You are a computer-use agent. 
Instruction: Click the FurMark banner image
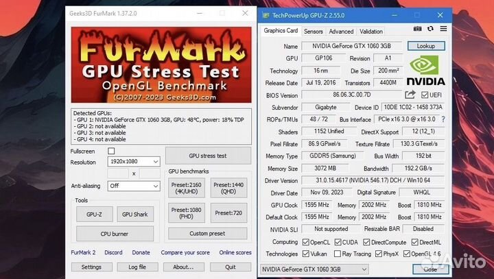[161, 65]
